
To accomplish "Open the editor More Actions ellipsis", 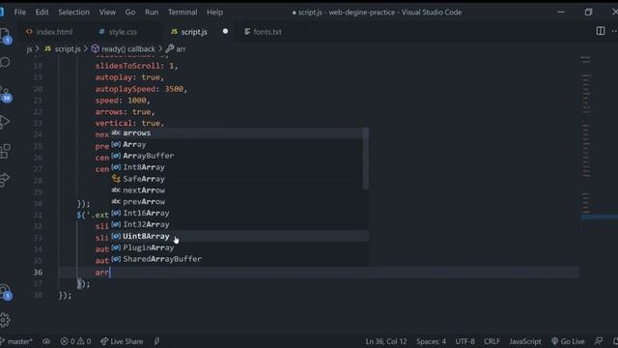I will [614, 31].
